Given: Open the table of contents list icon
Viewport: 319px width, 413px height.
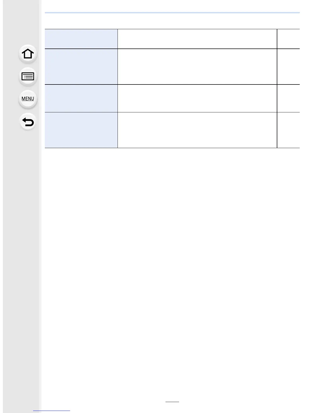Looking at the screenshot, I should 28,76.
